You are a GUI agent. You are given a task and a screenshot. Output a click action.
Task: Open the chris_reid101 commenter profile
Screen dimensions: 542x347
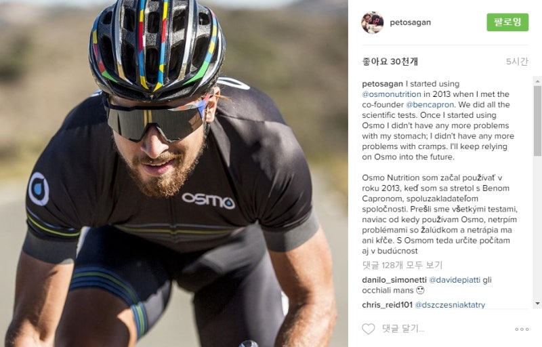point(387,305)
